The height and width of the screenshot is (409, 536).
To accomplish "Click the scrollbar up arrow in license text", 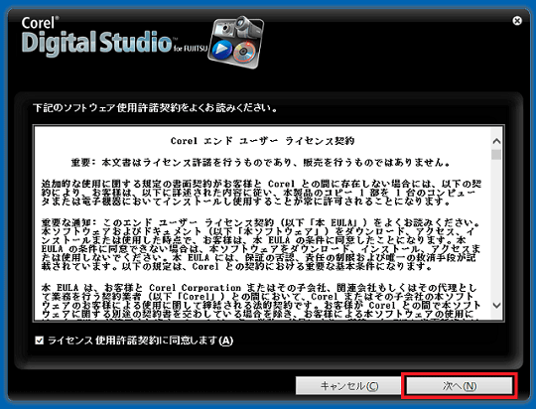I will 496,141.
